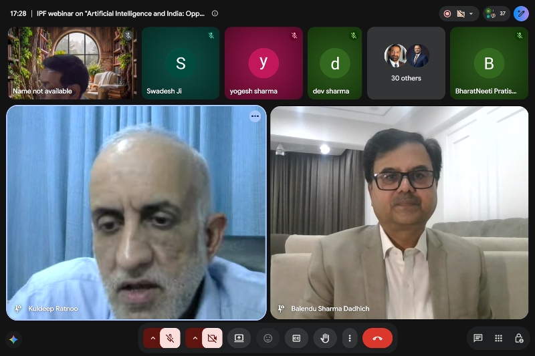Screen dimensions: 535x356
Task: Click muted mic icon on Swadesh Ji tile
Action: click(211, 35)
